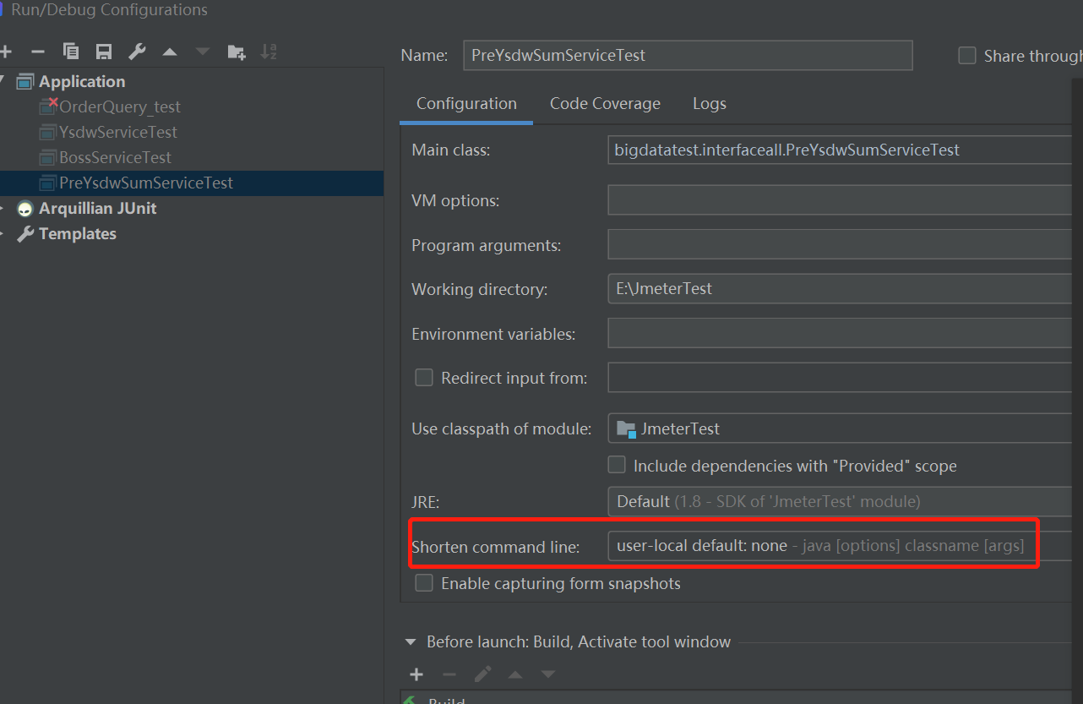
Task: Click the Save Configuration floppy disk icon
Action: click(x=104, y=52)
